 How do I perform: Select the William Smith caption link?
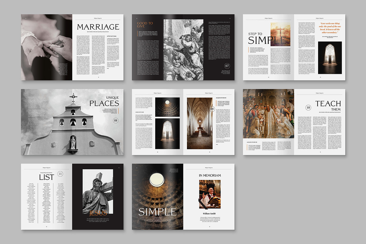coord(209,213)
